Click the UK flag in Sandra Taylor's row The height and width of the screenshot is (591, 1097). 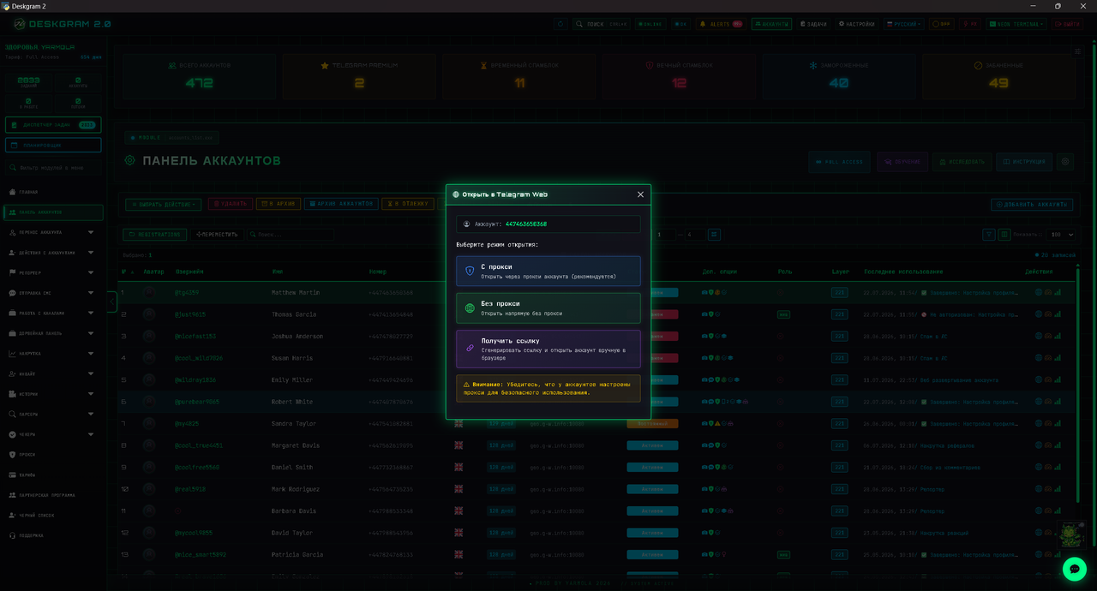pyautogui.click(x=459, y=423)
